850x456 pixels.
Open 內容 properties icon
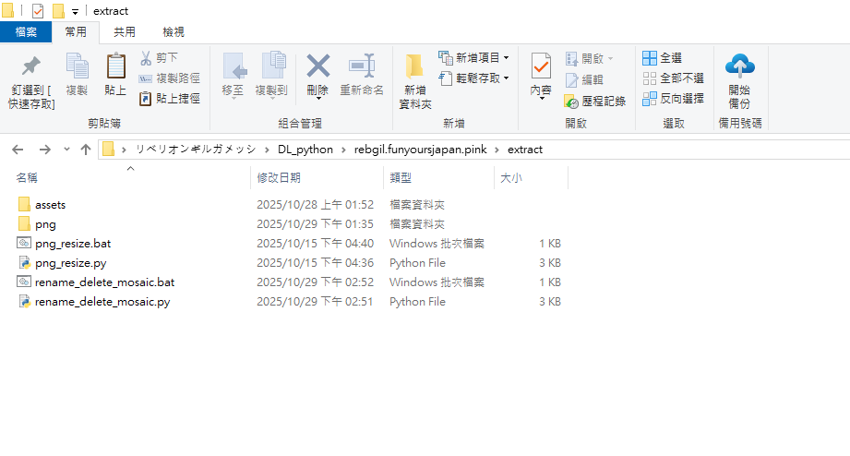[541, 67]
